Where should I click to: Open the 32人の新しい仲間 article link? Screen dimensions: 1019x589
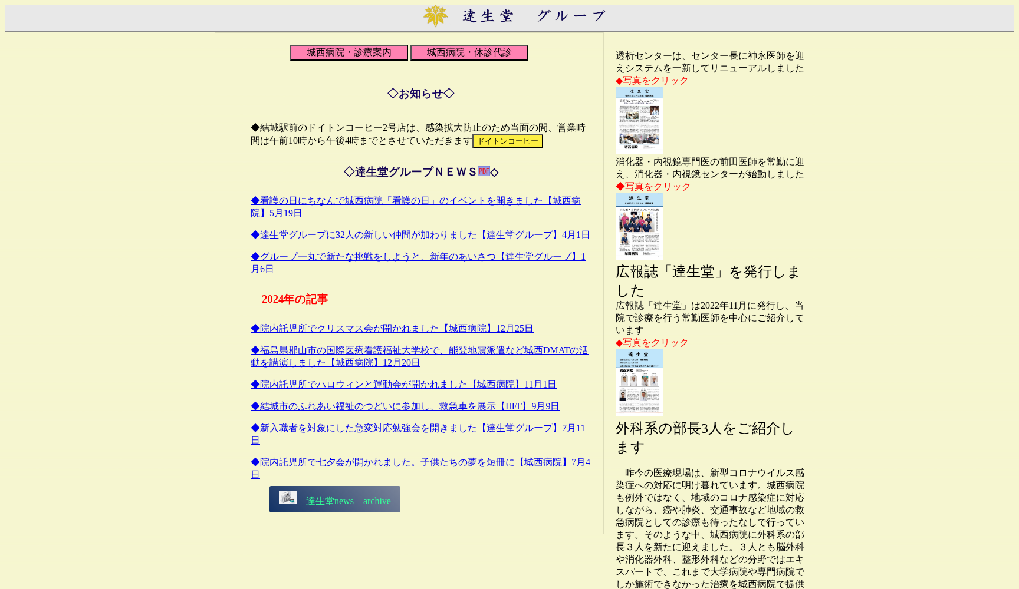(419, 234)
